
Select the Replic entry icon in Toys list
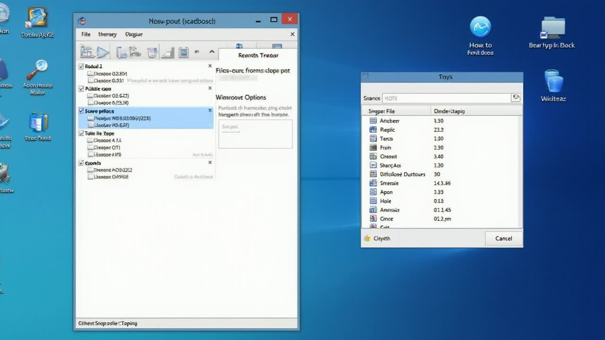pyautogui.click(x=373, y=129)
